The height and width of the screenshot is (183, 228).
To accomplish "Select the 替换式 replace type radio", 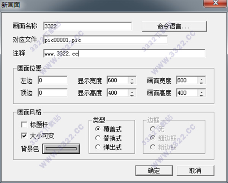I will click(x=98, y=138).
